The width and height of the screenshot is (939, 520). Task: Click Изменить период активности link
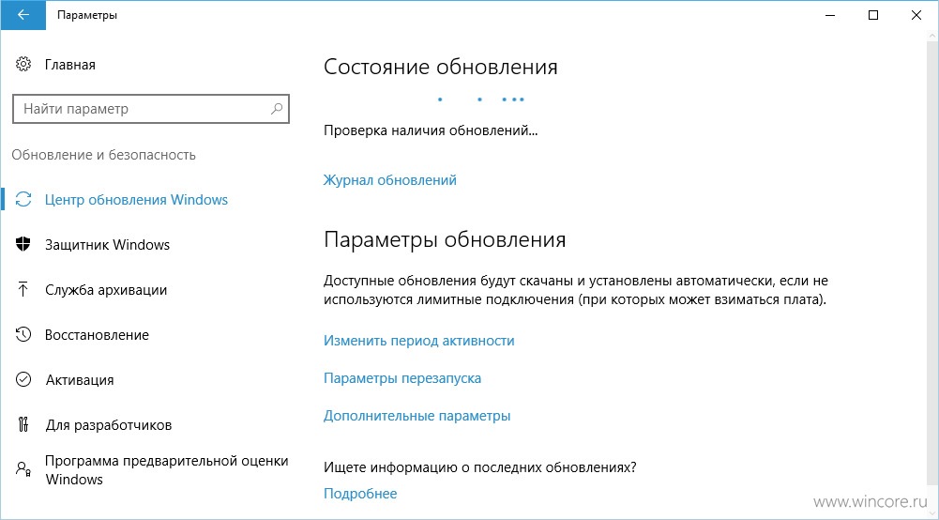pos(418,341)
